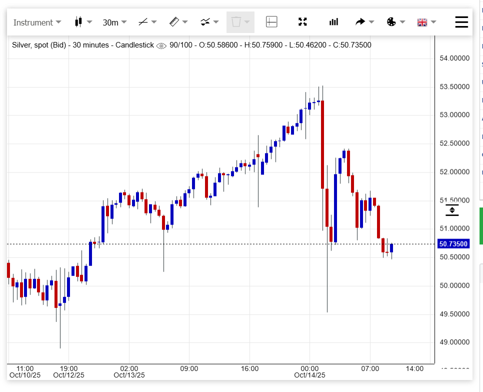Viewport: 483px width, 392px height.
Task: Click the 52.00000 price axis label
Action: [x=454, y=172]
